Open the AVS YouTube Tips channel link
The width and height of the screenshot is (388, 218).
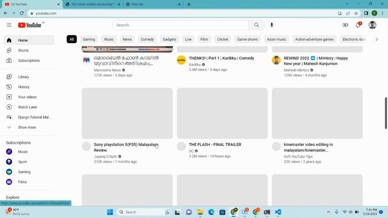(x=298, y=156)
